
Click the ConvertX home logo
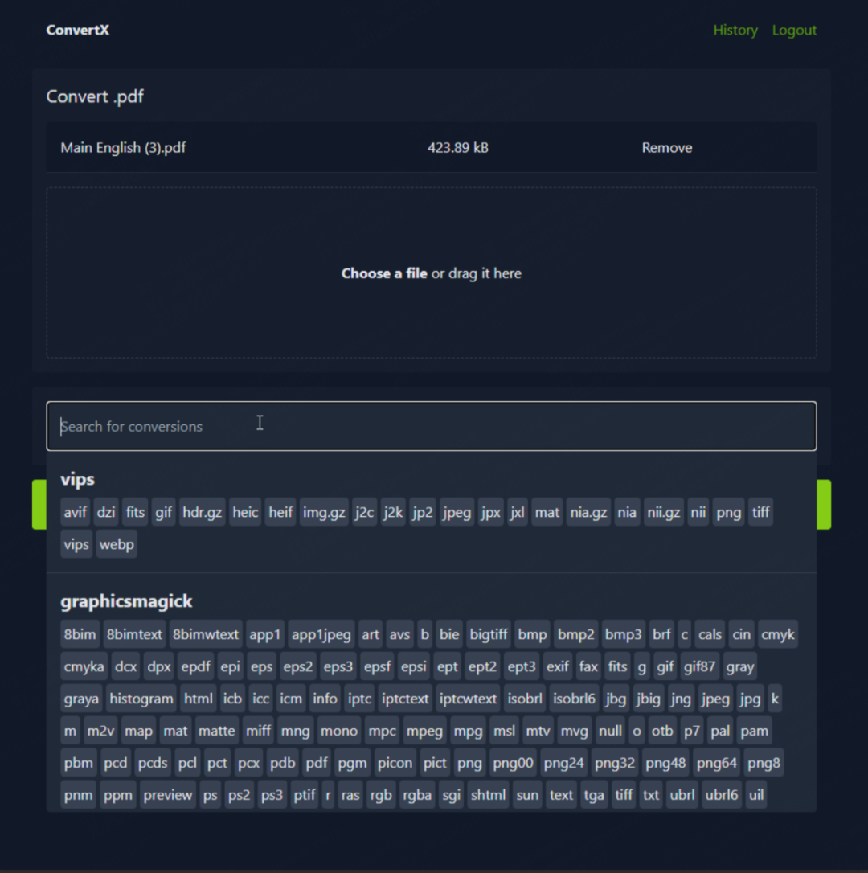(77, 30)
